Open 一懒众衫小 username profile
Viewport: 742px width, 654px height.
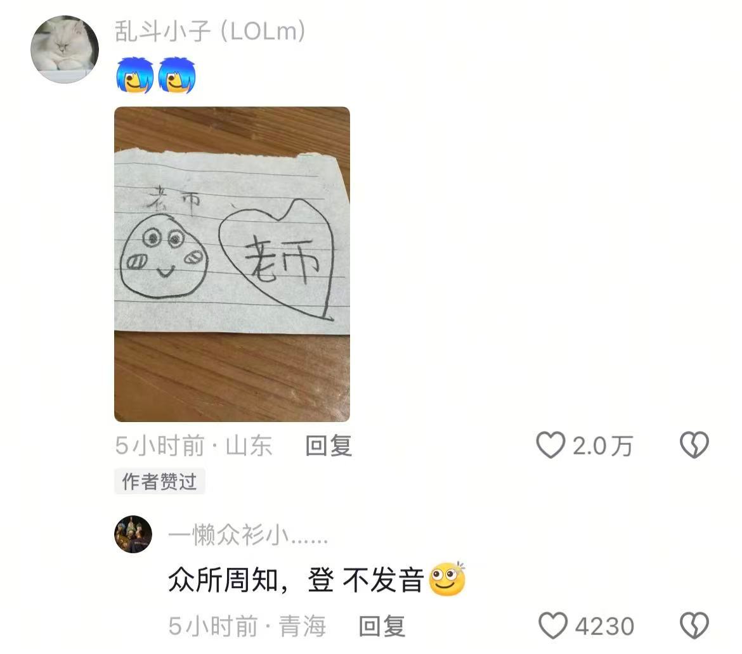248,535
